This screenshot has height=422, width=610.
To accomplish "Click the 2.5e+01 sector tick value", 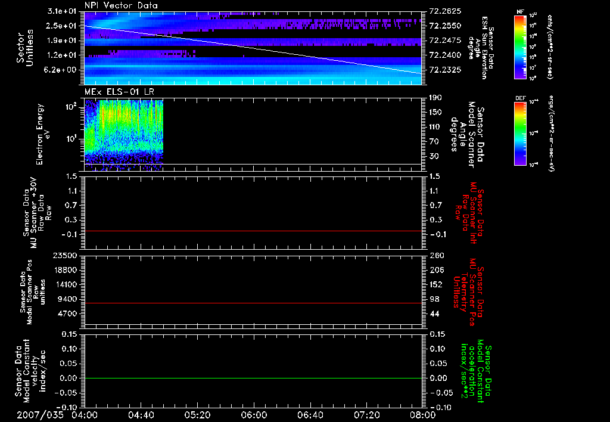I will click(x=61, y=26).
